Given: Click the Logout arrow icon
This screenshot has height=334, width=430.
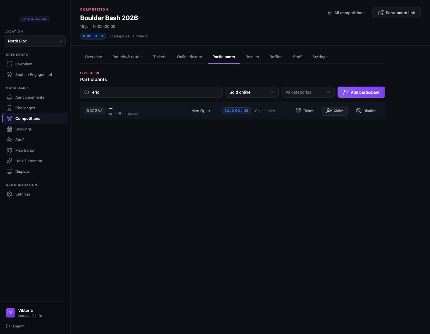Looking at the screenshot, I should tap(8, 326).
